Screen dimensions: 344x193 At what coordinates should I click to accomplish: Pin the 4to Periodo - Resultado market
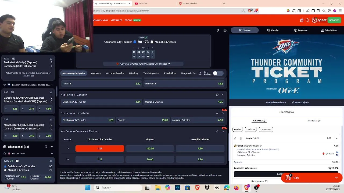click(217, 113)
